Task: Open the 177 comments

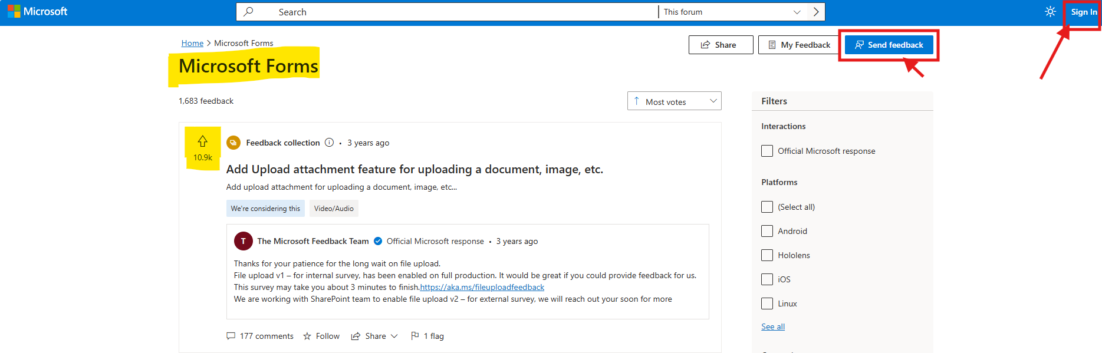Action: click(260, 336)
